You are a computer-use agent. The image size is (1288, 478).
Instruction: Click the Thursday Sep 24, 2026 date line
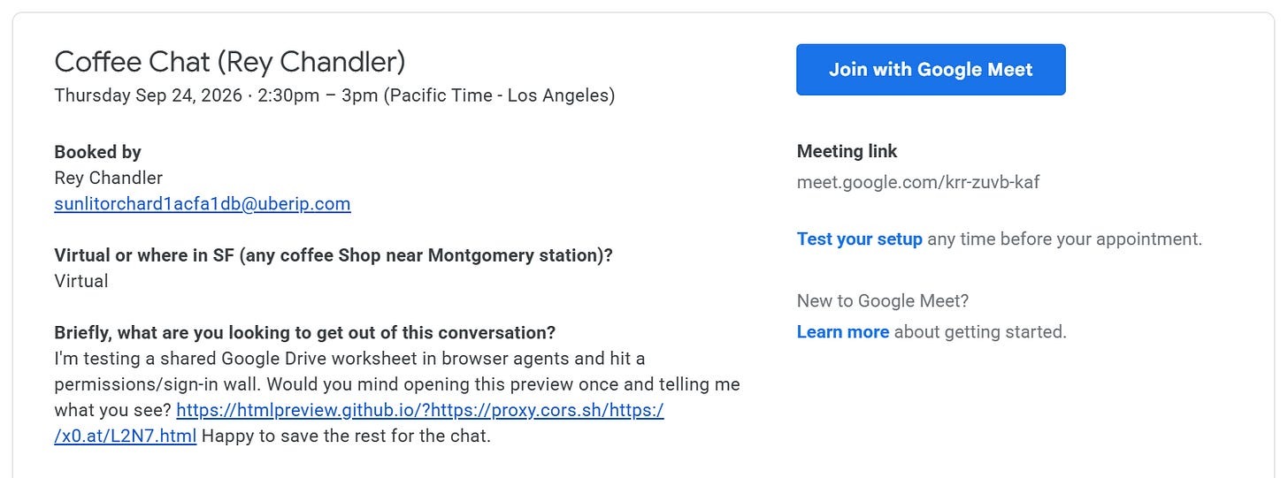(334, 95)
